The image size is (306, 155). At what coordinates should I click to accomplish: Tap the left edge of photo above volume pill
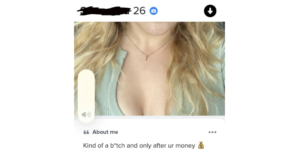(x=80, y=45)
